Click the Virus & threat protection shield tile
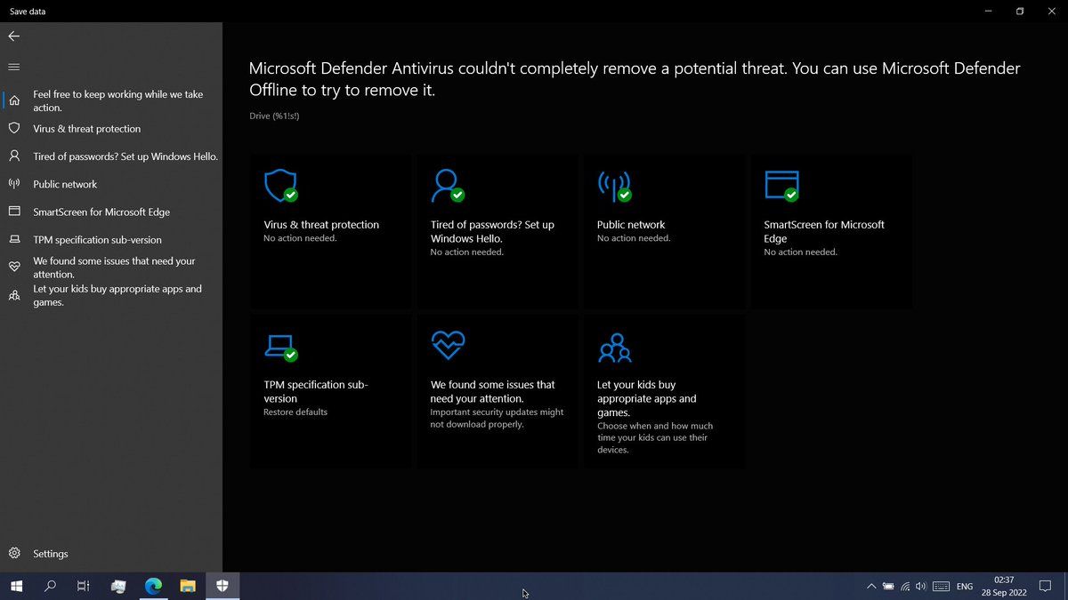This screenshot has height=600, width=1068. (x=280, y=186)
